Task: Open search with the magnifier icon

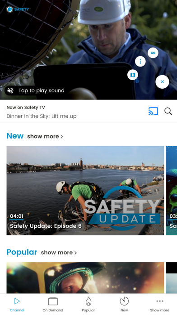Action: click(x=168, y=111)
